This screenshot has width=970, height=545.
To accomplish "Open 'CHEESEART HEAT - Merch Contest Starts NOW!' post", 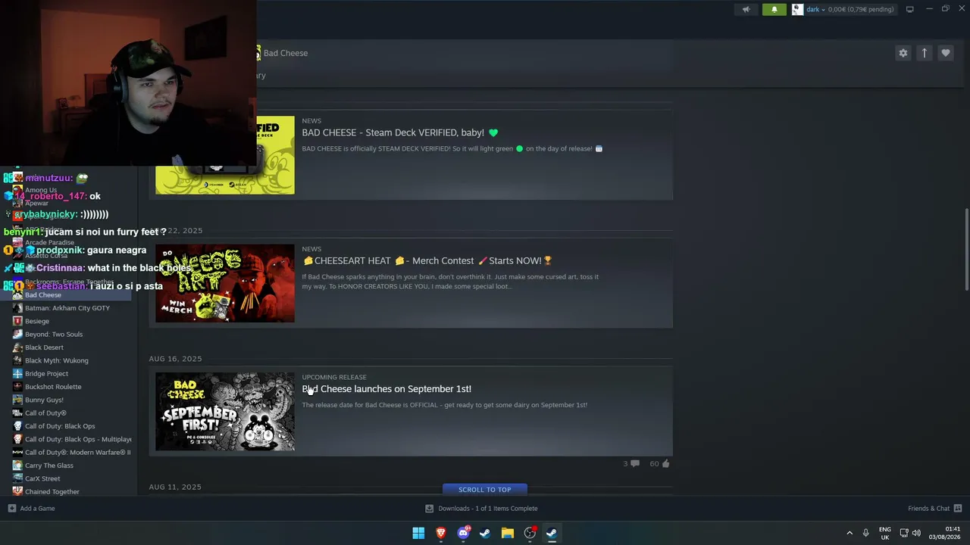I will 427,260.
